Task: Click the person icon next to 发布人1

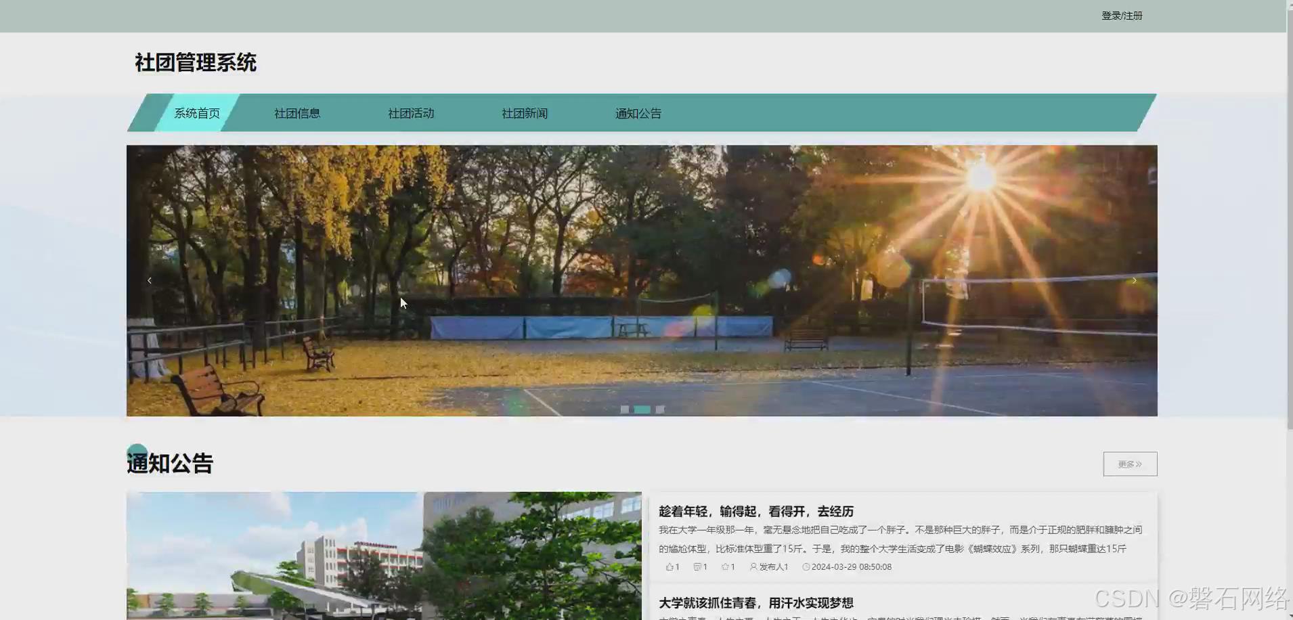Action: pos(753,567)
